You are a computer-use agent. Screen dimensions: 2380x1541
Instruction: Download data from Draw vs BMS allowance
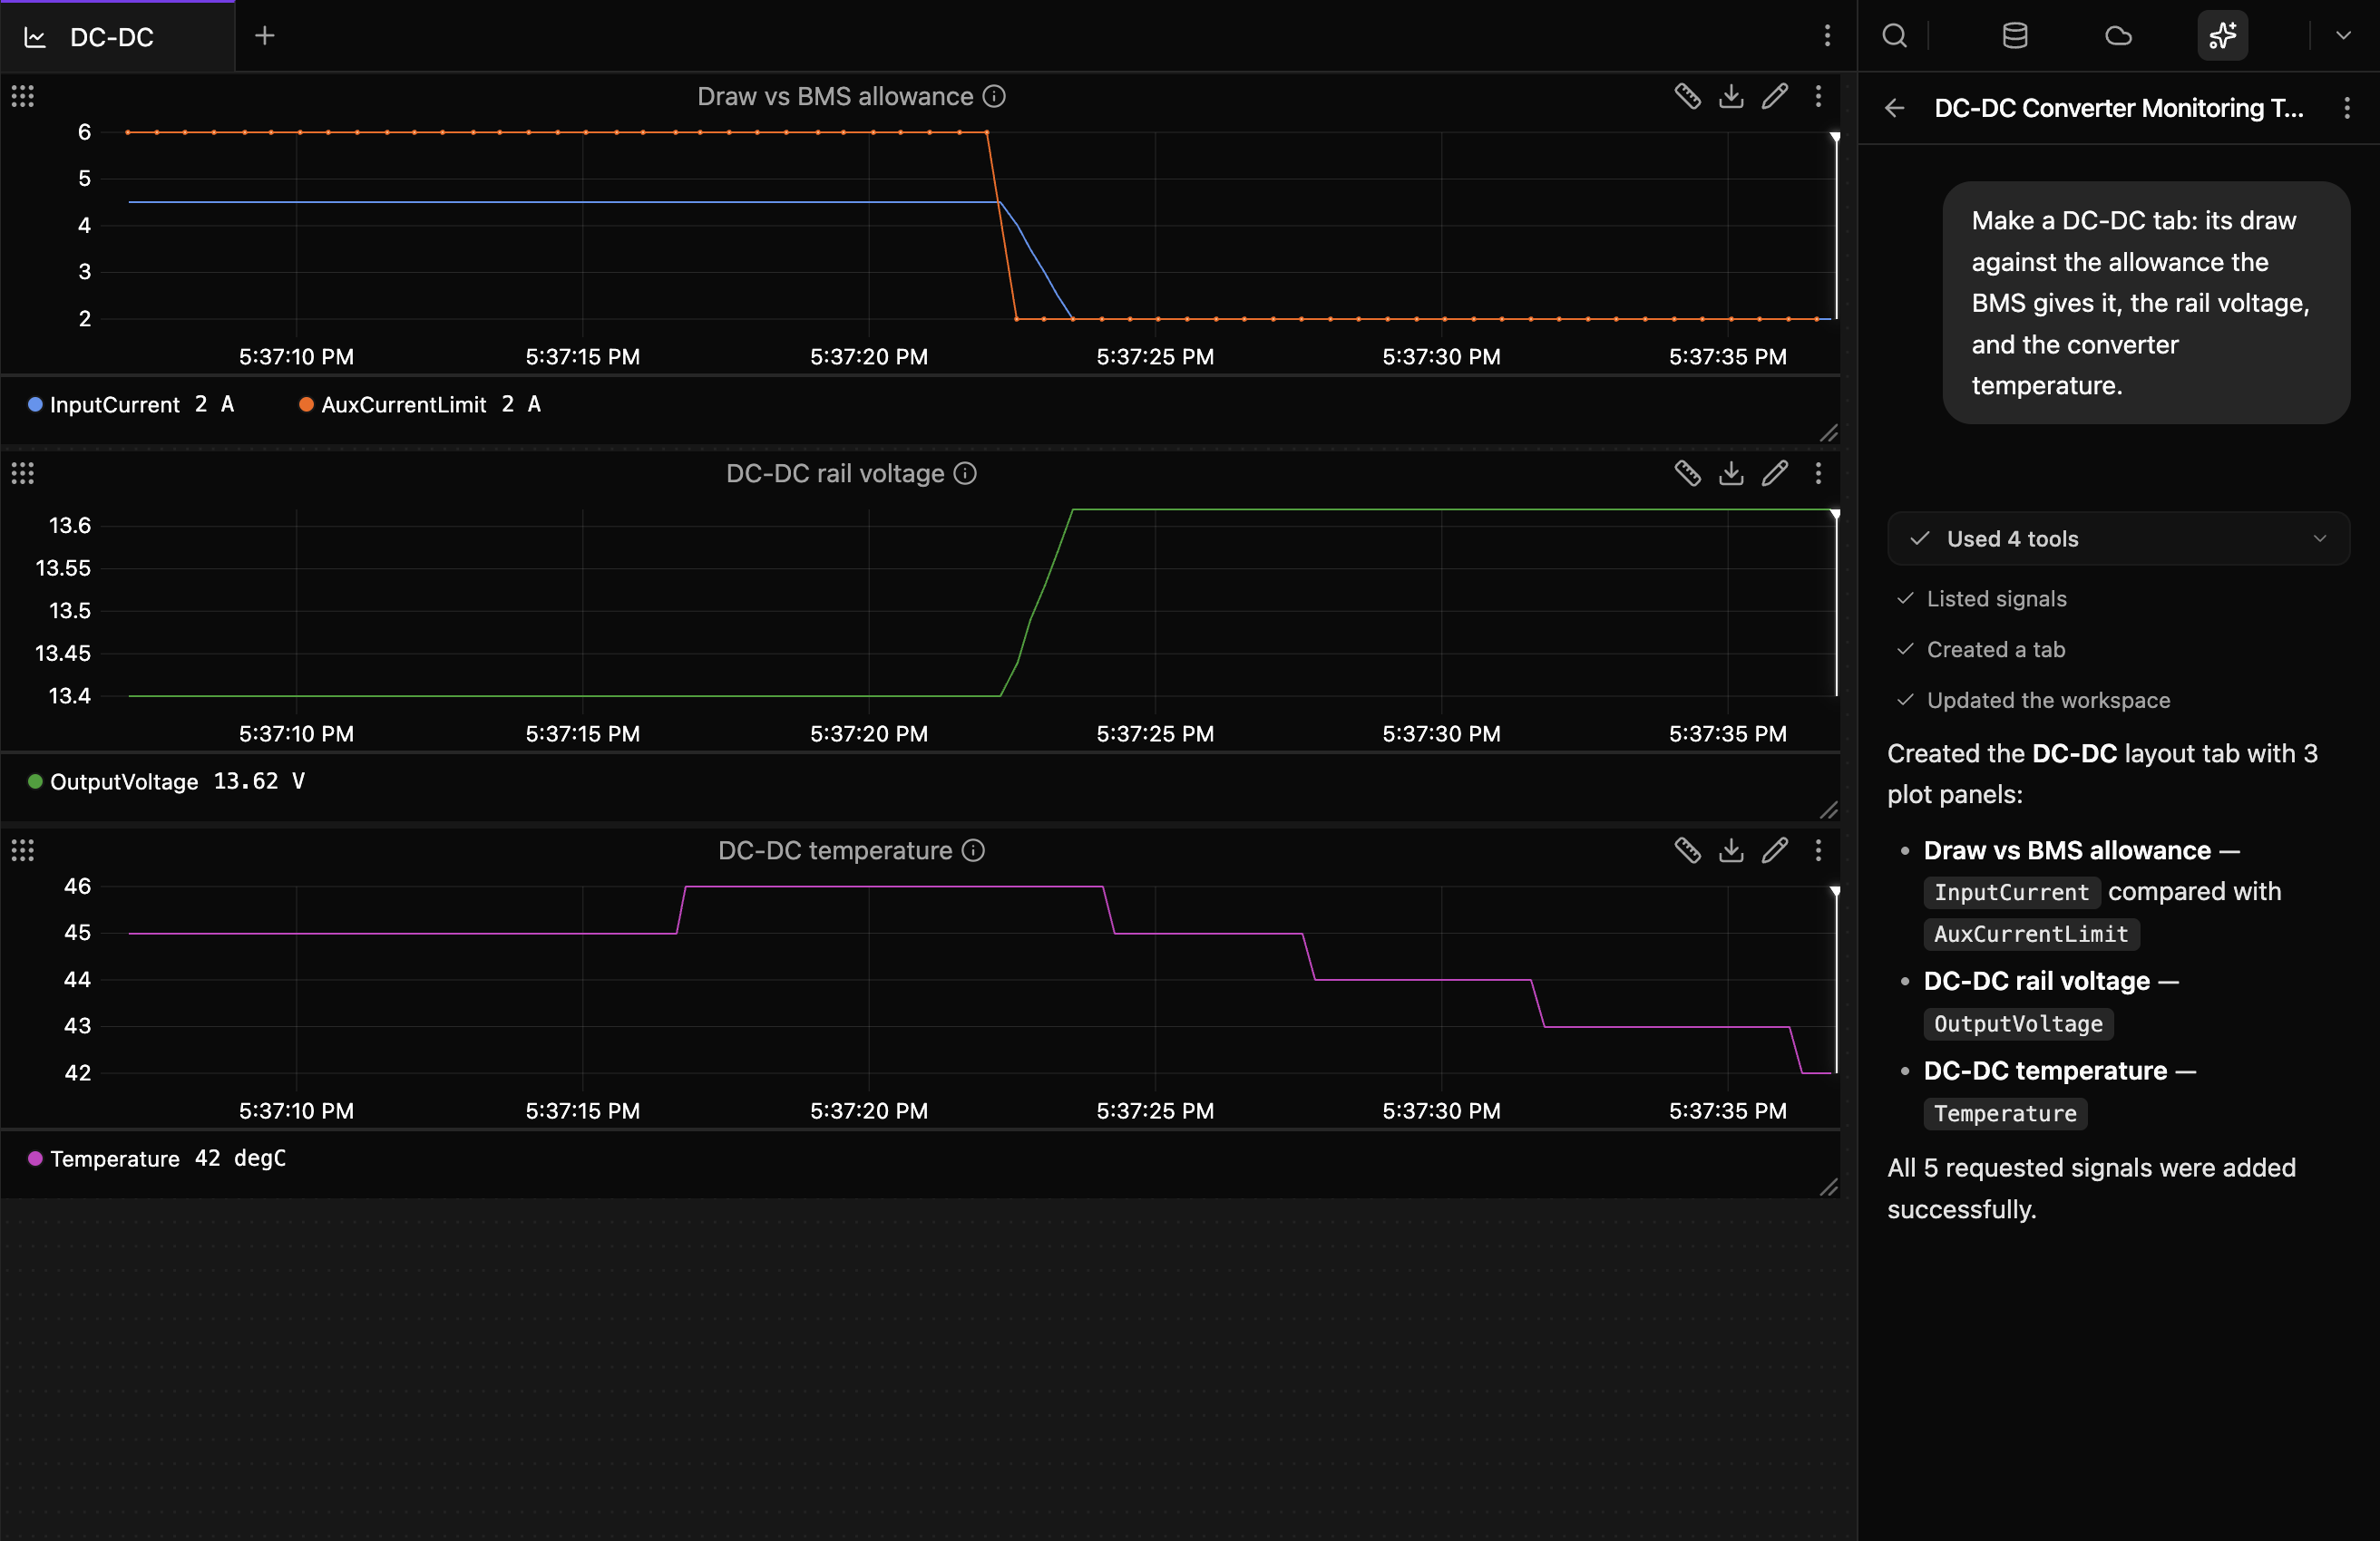[1731, 96]
